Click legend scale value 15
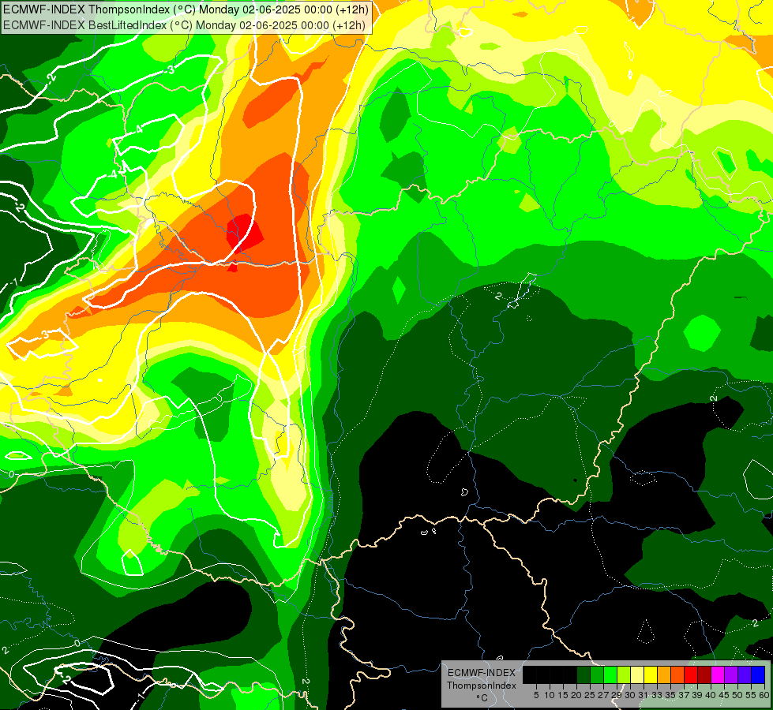773x710 pixels. pyautogui.click(x=564, y=695)
